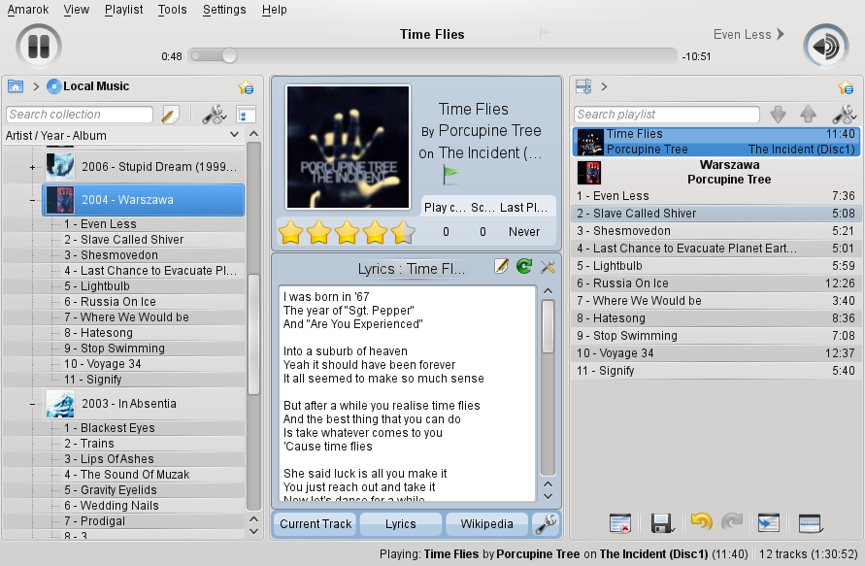Select the 2004 - Warszawa album row
The image size is (865, 566).
coord(144,200)
